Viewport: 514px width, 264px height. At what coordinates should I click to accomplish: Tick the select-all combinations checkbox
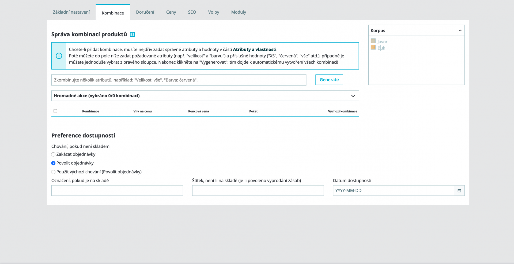tap(55, 111)
